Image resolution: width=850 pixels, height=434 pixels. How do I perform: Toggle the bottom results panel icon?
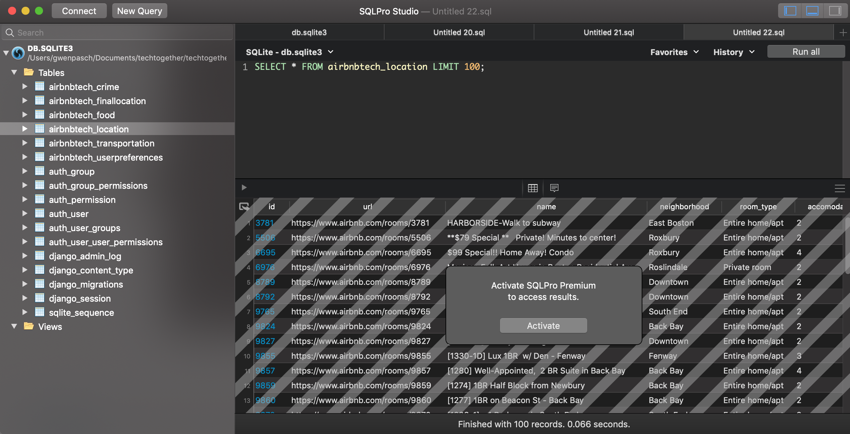pyautogui.click(x=812, y=11)
